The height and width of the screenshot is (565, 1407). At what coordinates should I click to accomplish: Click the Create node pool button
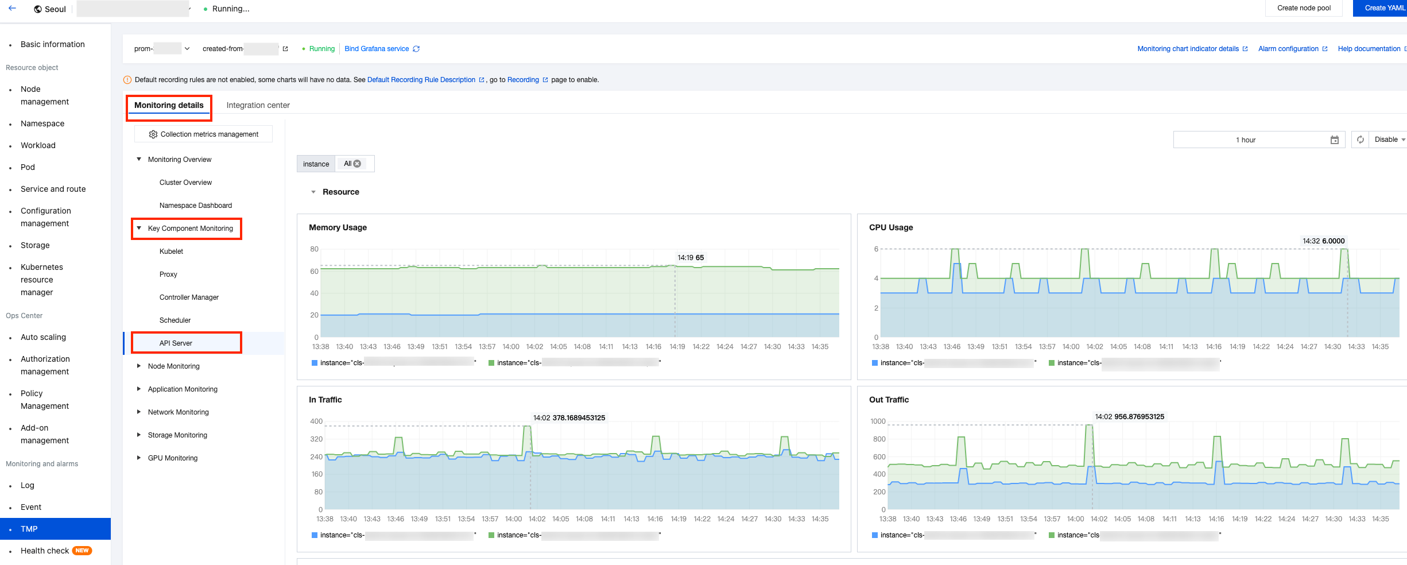click(x=1304, y=8)
